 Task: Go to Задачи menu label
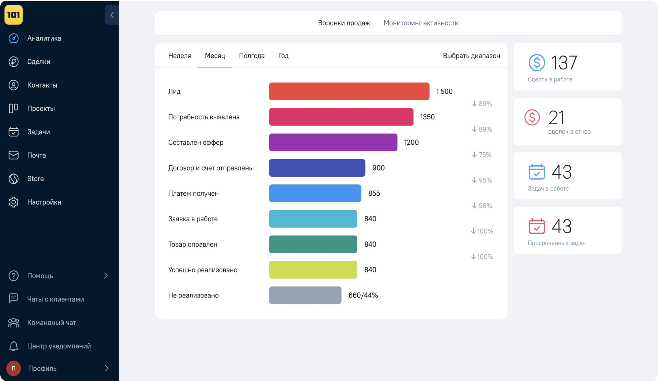tap(38, 132)
